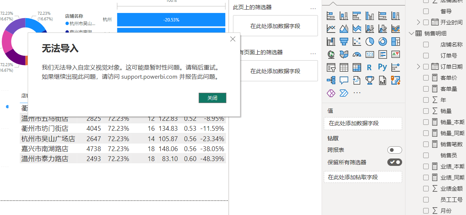Select the 100% stacked column chart visual
Viewport: 466px width, 215px height.
tap(395, 16)
